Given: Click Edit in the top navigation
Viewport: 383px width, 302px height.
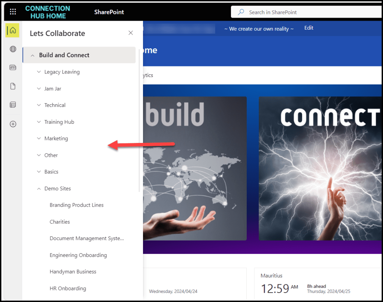Looking at the screenshot, I should point(308,28).
